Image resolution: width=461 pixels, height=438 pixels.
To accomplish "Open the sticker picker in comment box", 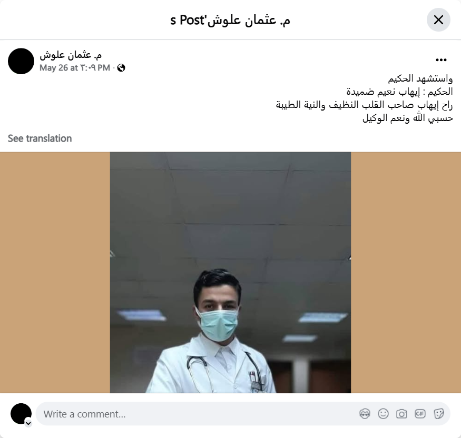I will click(x=438, y=414).
